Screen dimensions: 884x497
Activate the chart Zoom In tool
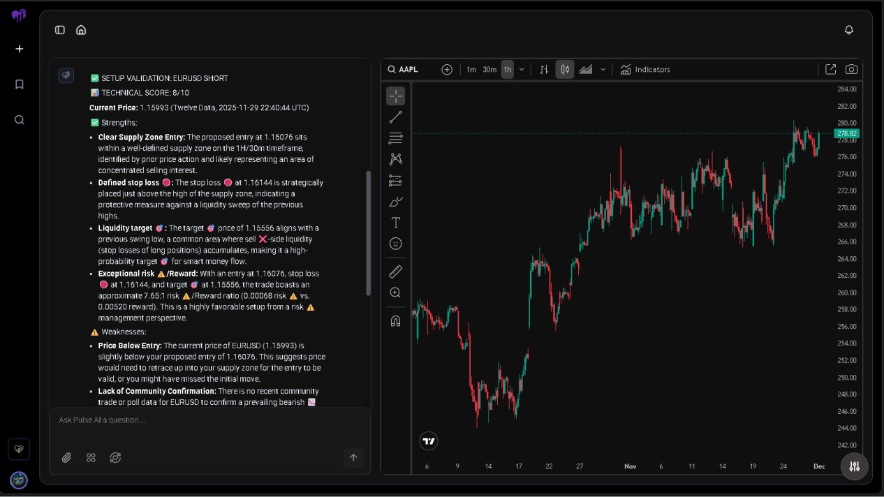click(x=395, y=292)
